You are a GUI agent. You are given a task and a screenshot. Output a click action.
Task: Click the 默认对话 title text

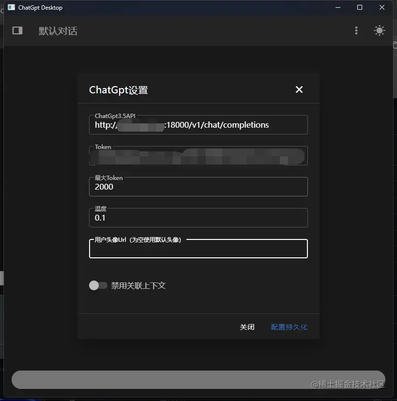point(58,31)
